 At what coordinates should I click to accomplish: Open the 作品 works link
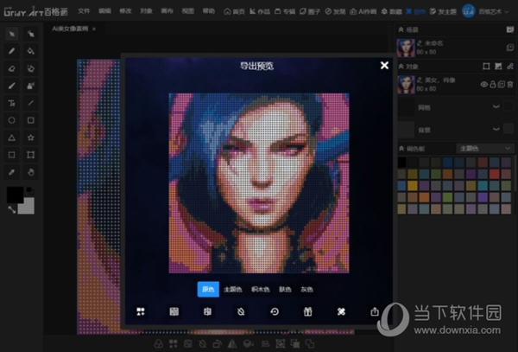[260, 11]
